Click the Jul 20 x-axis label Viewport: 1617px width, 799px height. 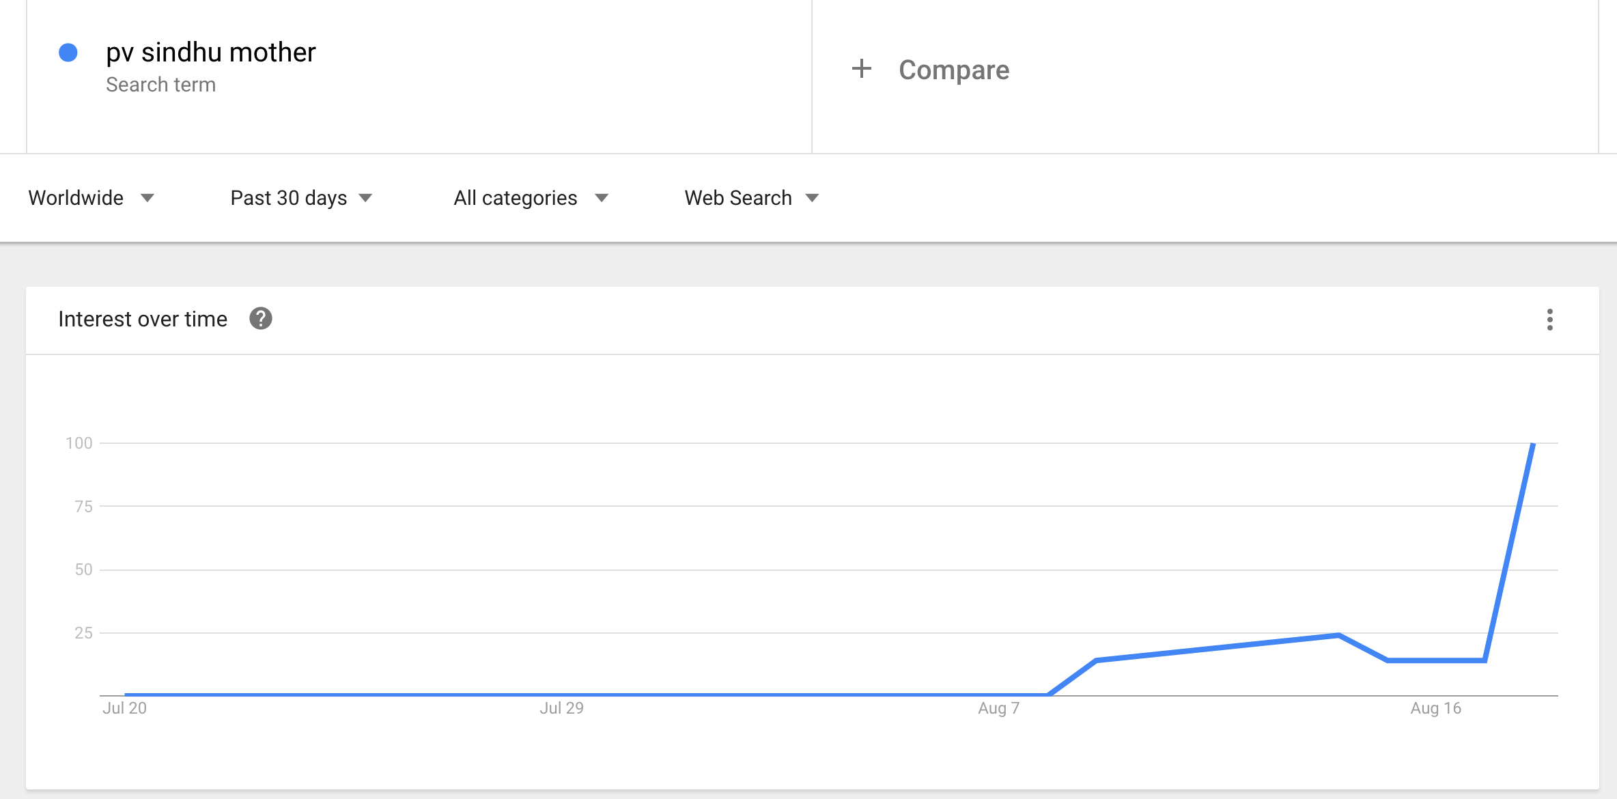tap(124, 708)
